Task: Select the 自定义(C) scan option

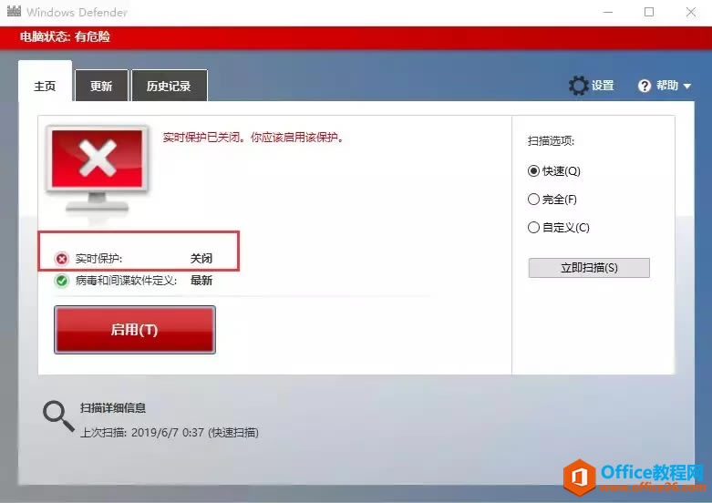Action: (558, 228)
